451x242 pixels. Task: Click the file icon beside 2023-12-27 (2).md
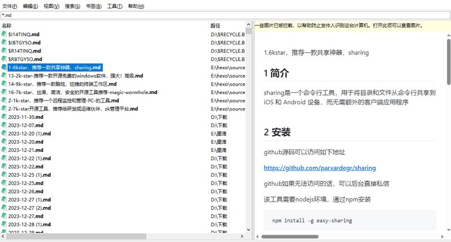pos(5,208)
